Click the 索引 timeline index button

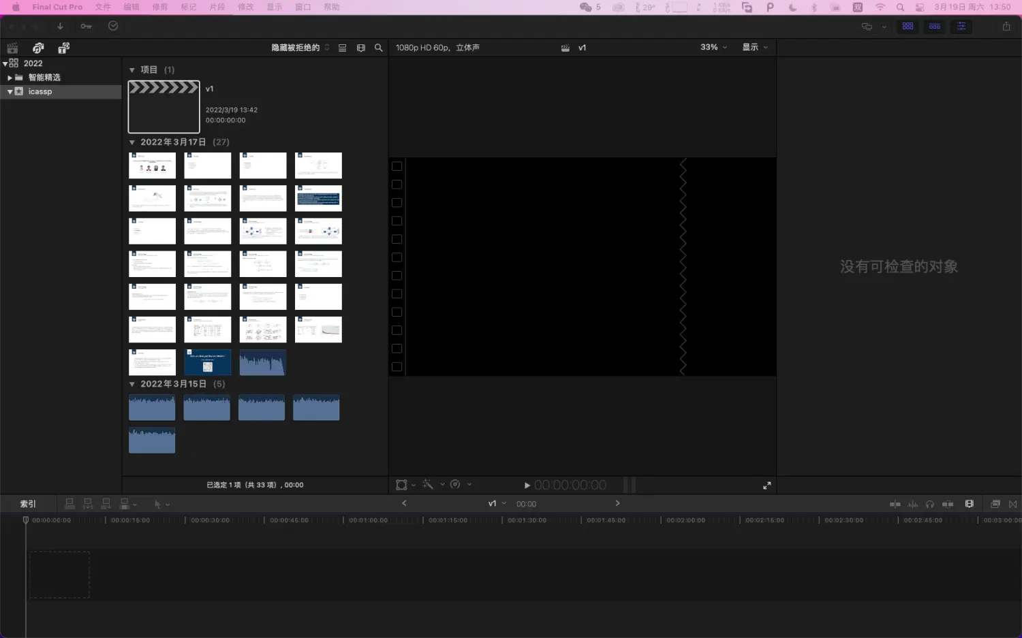(x=28, y=504)
